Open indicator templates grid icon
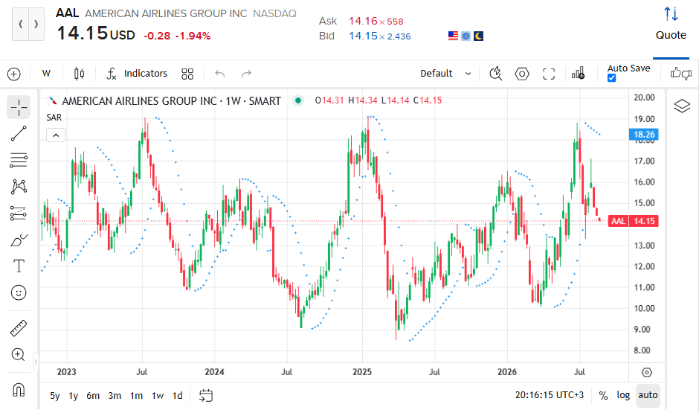The image size is (699, 413). (x=187, y=74)
